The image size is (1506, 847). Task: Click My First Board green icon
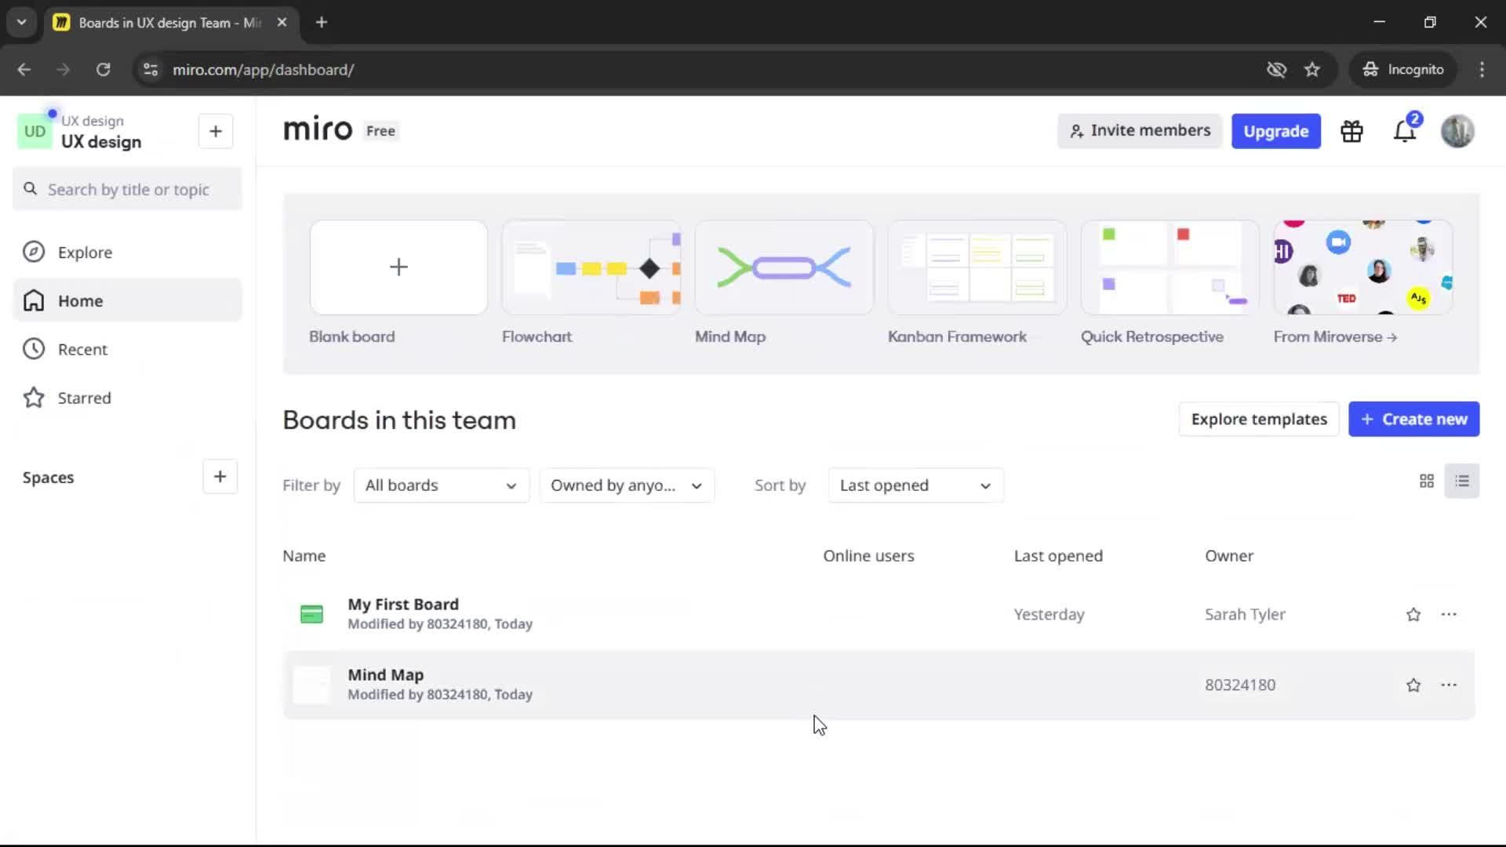pos(311,614)
